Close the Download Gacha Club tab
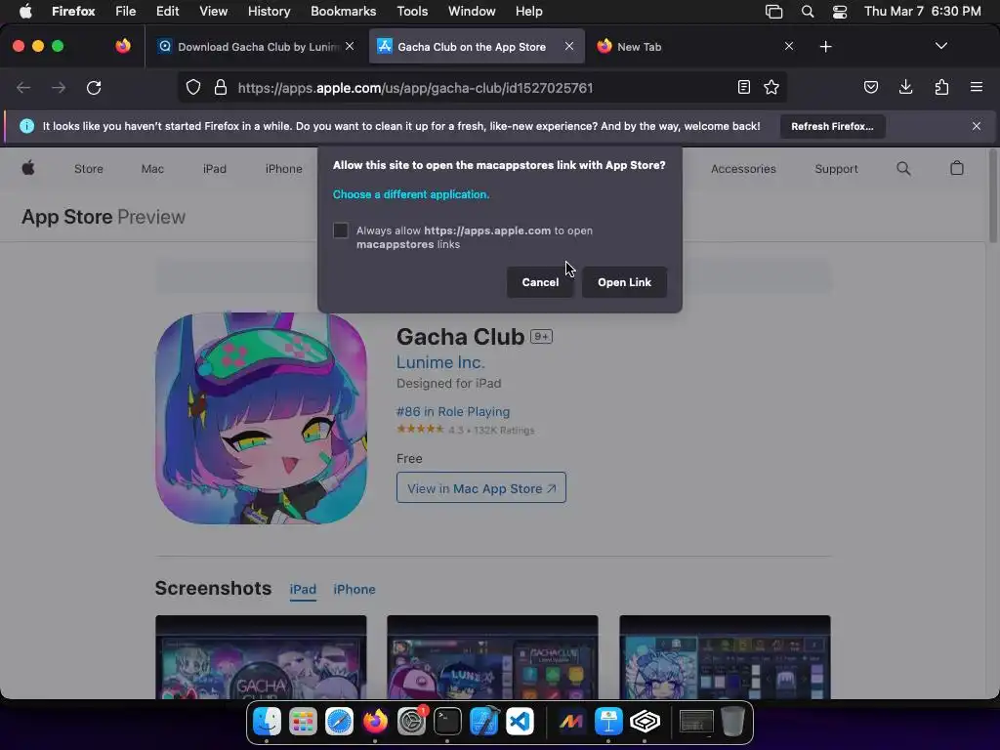1000x750 pixels. point(350,46)
